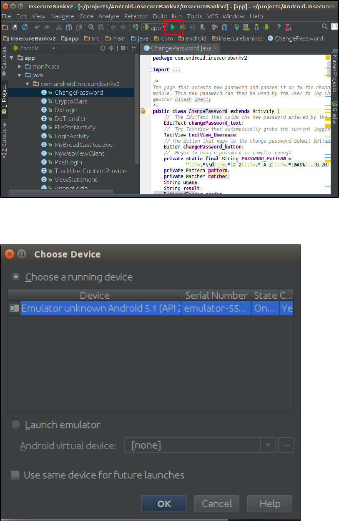Click the Paste clipboard icon
This screenshot has width=339, height=521.
(79, 27)
